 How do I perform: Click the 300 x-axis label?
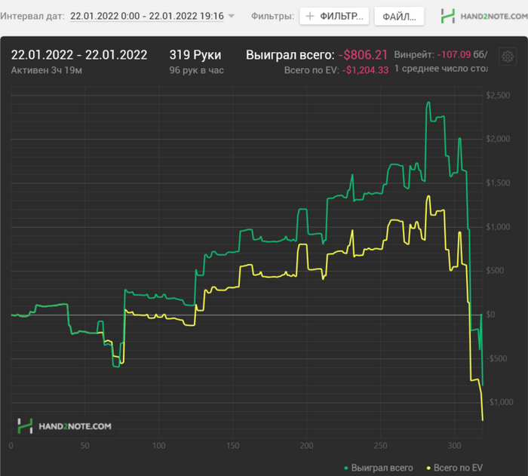point(455,446)
